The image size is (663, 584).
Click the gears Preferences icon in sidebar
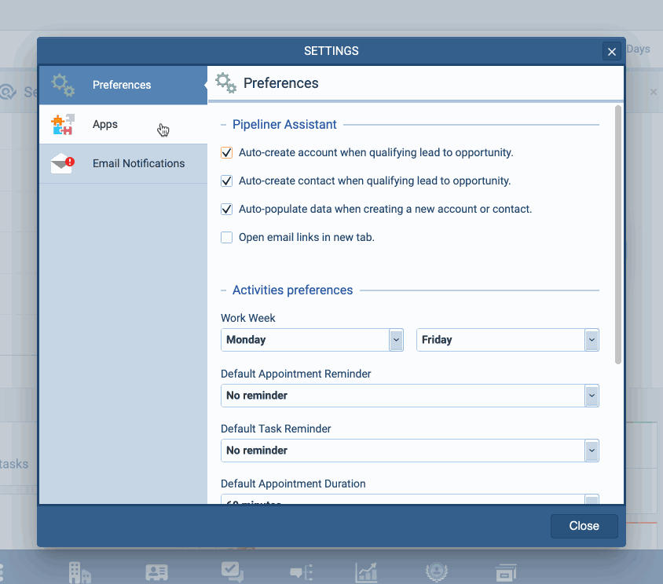pos(62,85)
